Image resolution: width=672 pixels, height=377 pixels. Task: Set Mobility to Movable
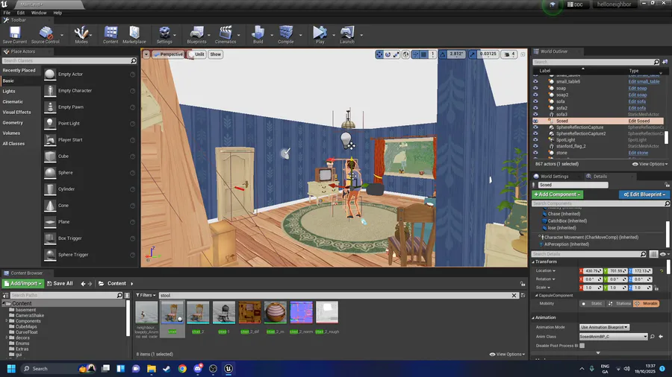coord(647,303)
